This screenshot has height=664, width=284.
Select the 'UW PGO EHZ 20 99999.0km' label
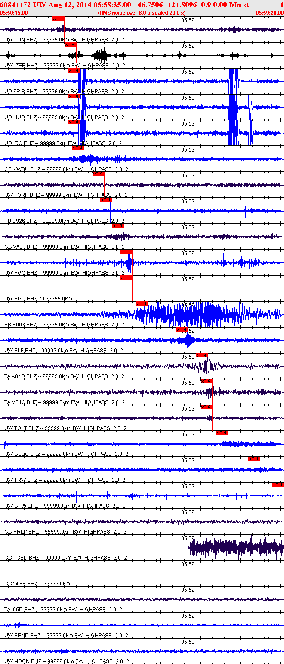[38, 299]
